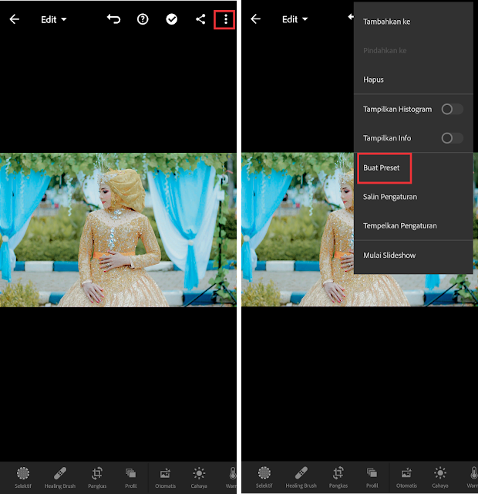The height and width of the screenshot is (494, 478).
Task: Select Salin Pengaturan option
Action: pos(413,197)
